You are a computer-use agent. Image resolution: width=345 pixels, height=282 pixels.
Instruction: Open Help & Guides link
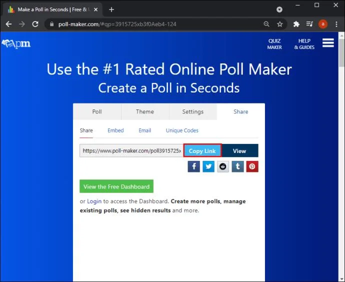304,44
